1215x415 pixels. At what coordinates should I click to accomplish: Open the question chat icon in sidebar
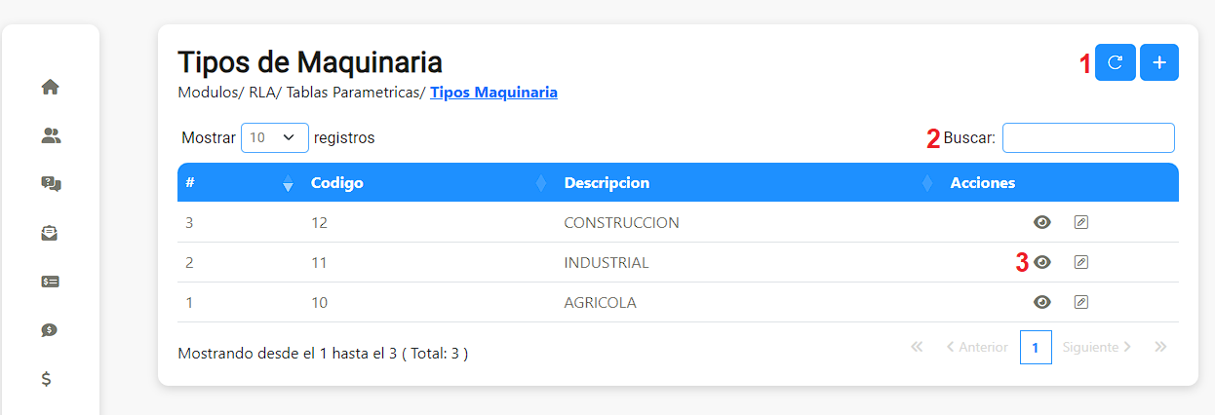(51, 184)
